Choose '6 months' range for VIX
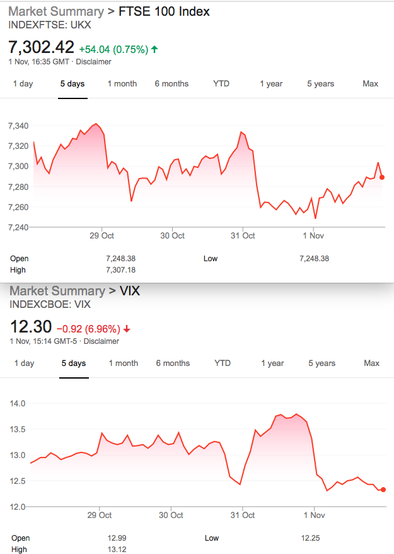 coord(173,363)
